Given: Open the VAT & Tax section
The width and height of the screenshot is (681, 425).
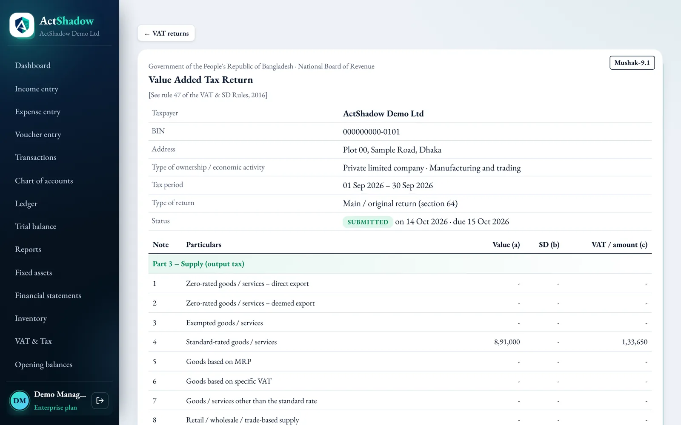Looking at the screenshot, I should (x=33, y=341).
